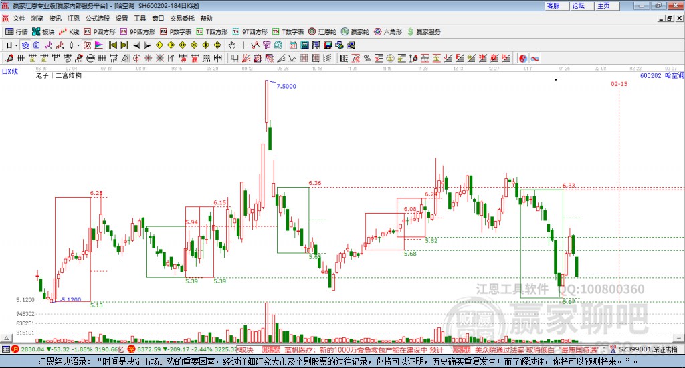Expand the 日 period dropdown arrow
Image resolution: width=685 pixels, height=368 pixels.
[16, 45]
